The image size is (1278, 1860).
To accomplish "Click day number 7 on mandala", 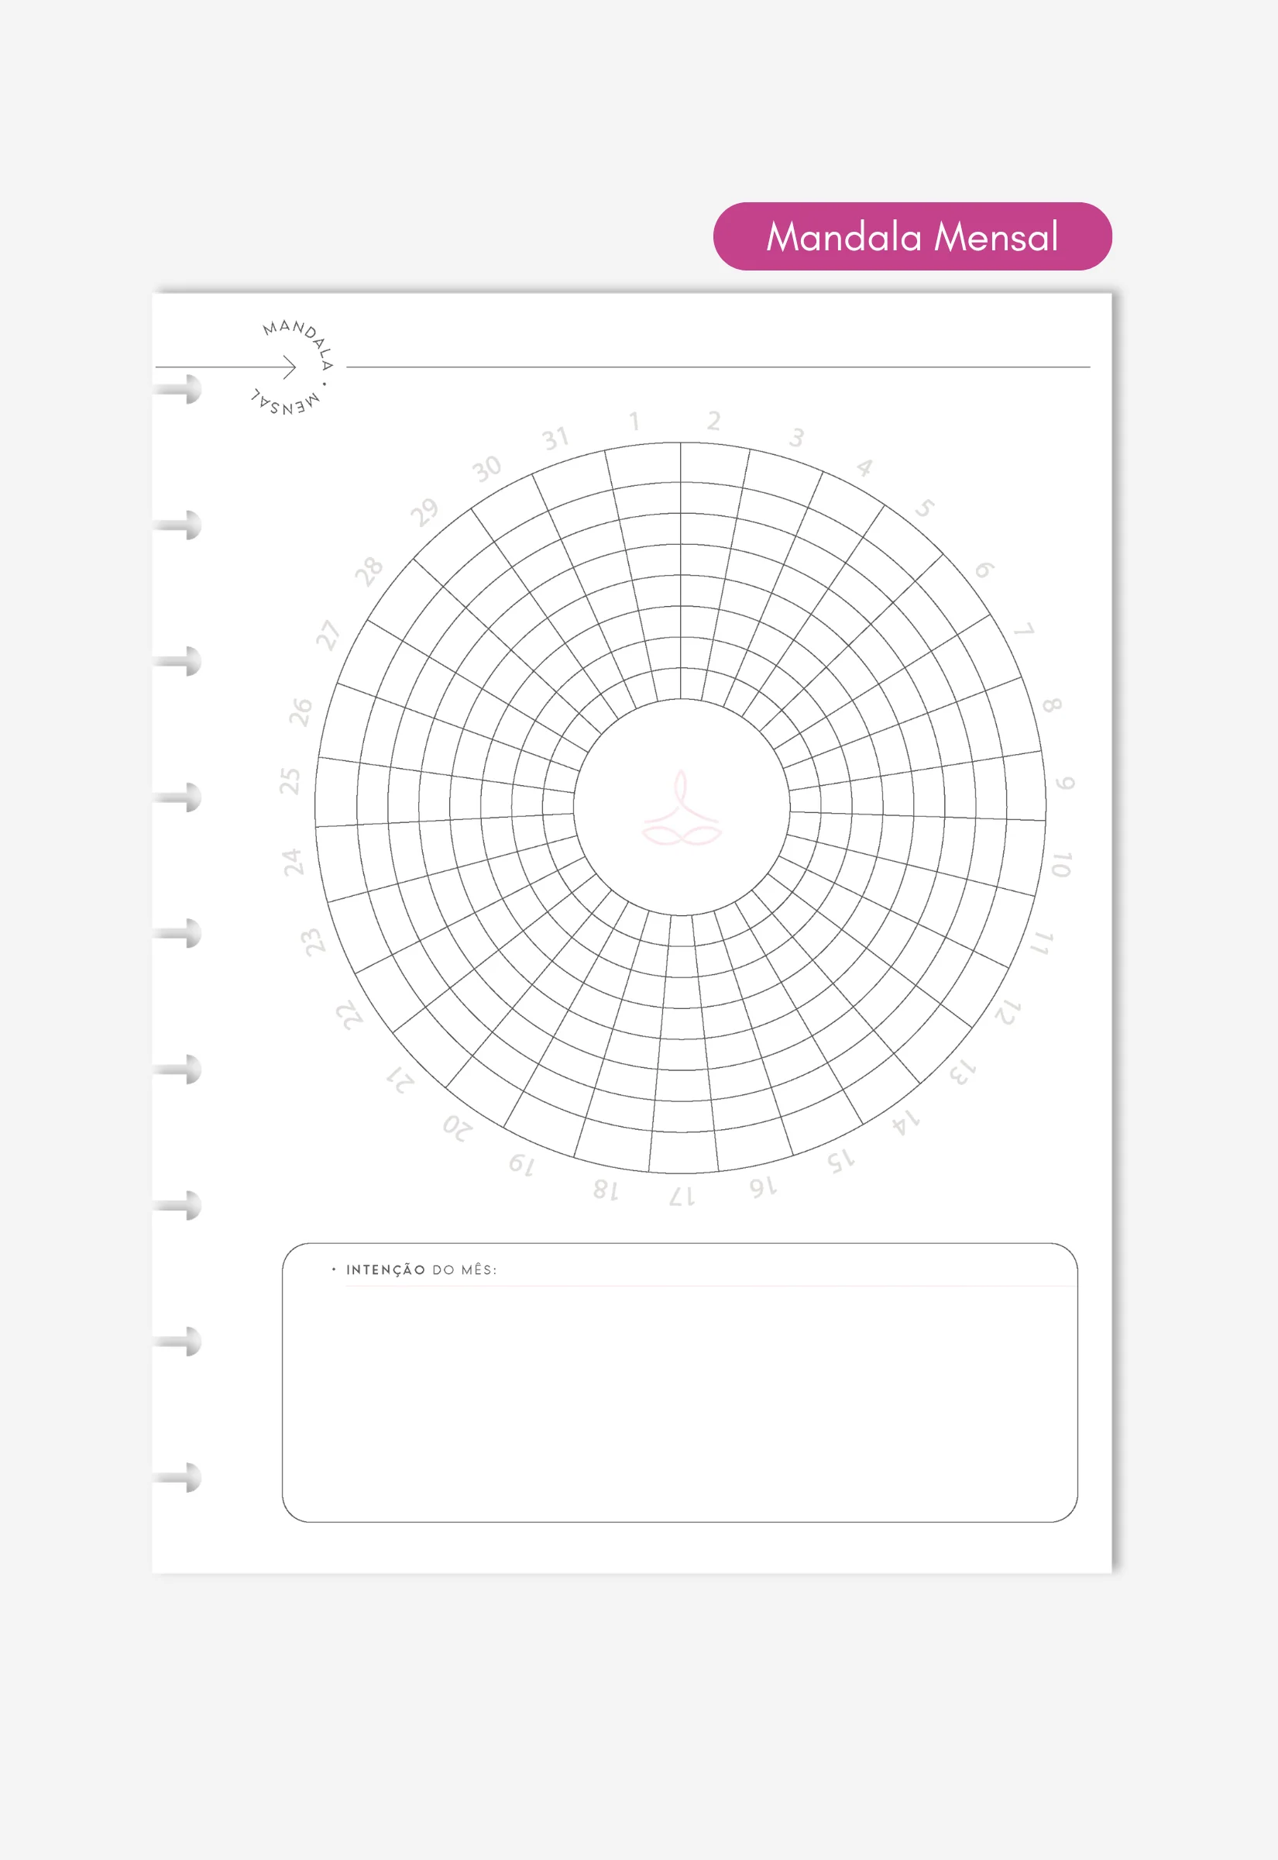I will coord(1024,630).
